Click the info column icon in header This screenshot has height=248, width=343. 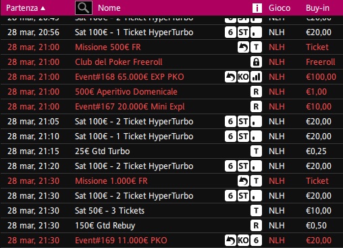(257, 8)
